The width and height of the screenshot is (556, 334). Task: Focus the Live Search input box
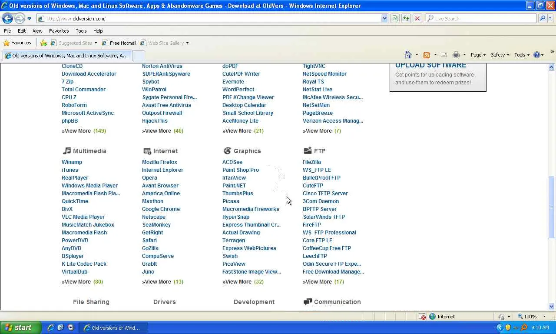click(481, 18)
